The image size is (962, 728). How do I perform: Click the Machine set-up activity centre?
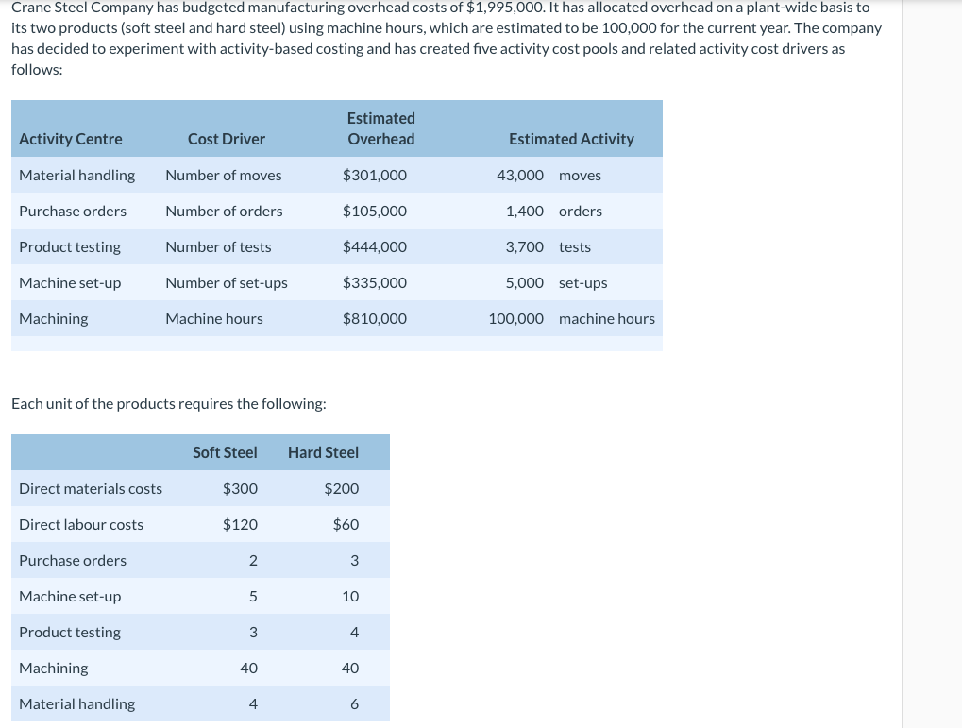(x=70, y=282)
